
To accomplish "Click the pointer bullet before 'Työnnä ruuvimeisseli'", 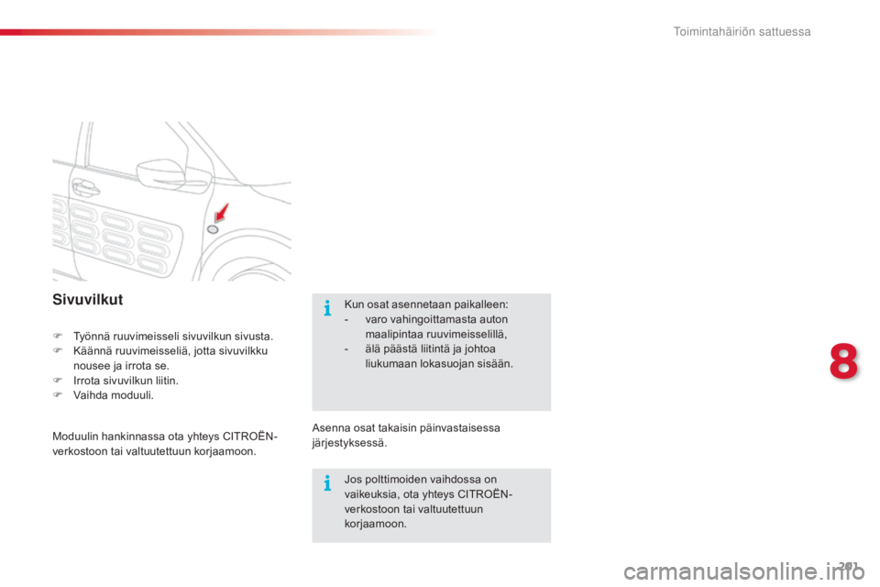I will tap(57, 336).
